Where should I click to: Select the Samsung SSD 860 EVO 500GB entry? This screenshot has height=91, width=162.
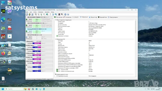(x=39, y=31)
